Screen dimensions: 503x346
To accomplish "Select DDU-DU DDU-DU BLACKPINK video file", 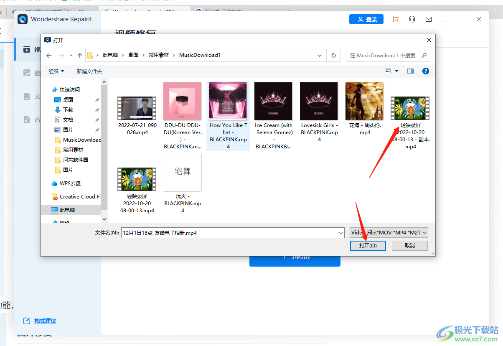I will pyautogui.click(x=183, y=116).
